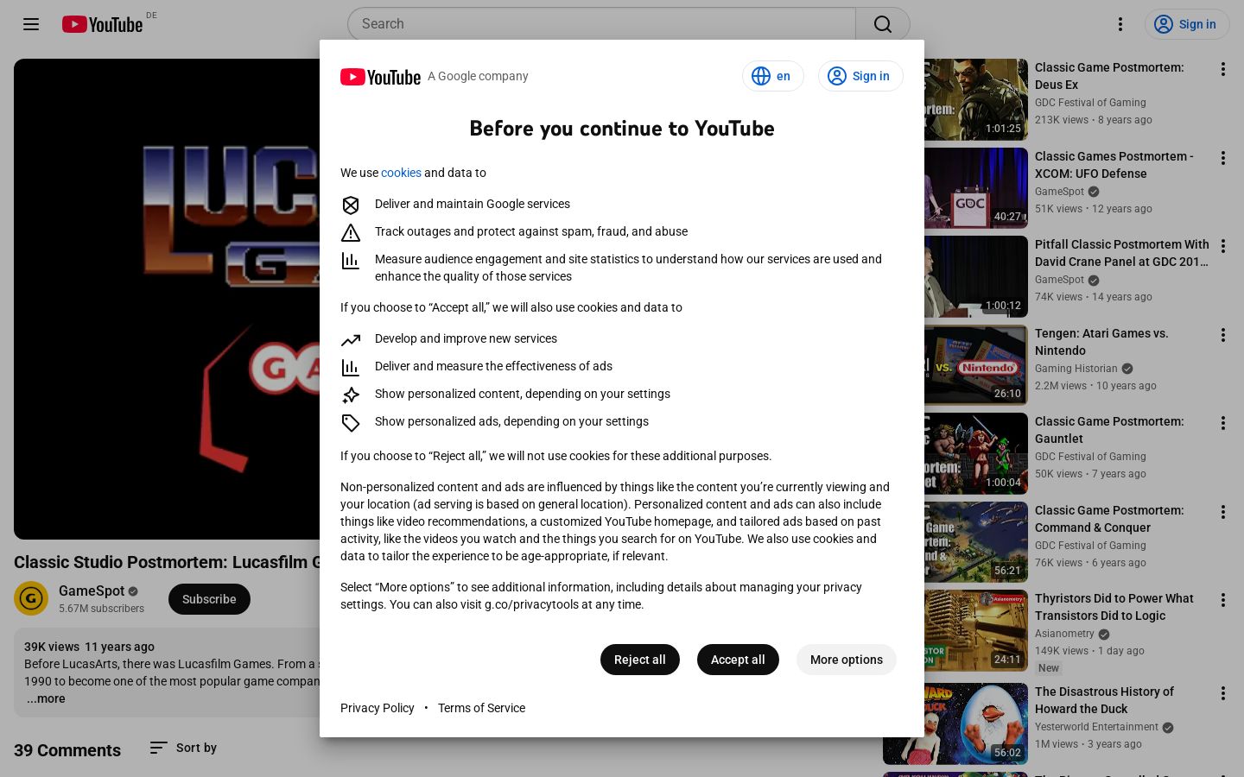Open the Privacy Policy link
1244x777 pixels.
tap(378, 708)
